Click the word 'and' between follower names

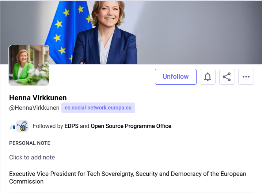click(x=84, y=126)
